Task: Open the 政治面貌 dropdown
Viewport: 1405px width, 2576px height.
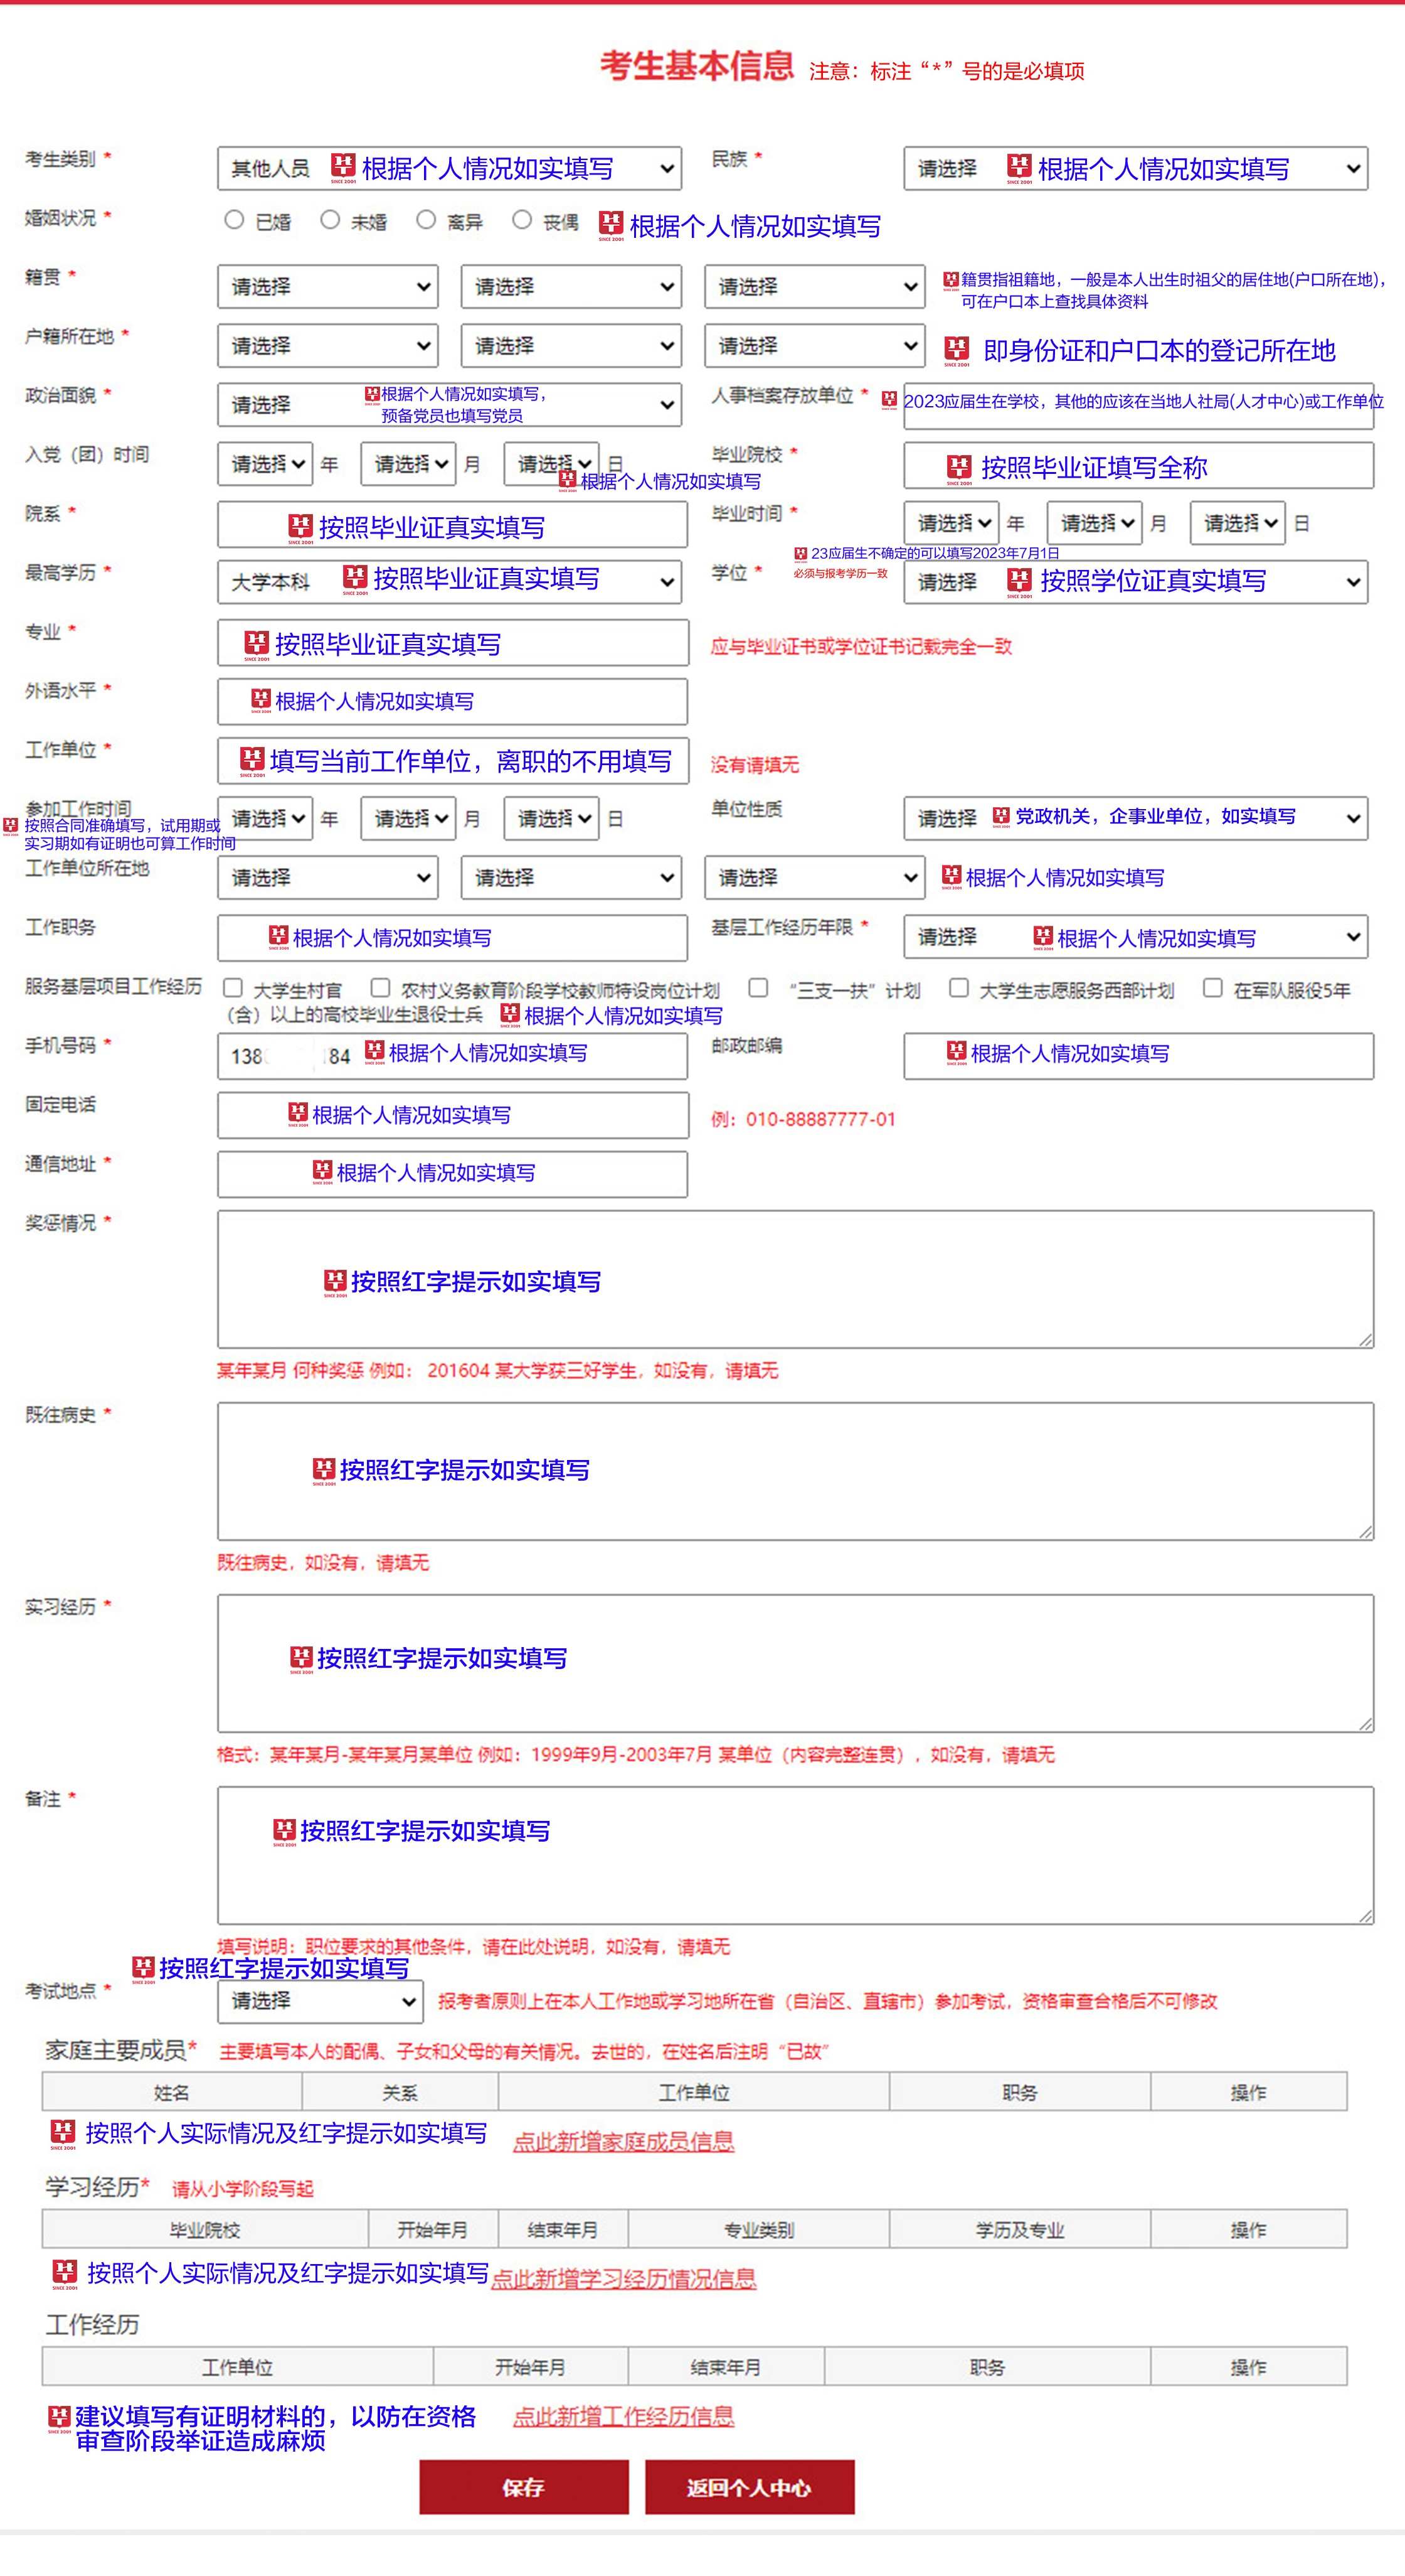Action: coord(450,404)
